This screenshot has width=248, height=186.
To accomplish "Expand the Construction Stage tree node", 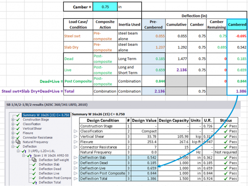I will pos(13,120).
